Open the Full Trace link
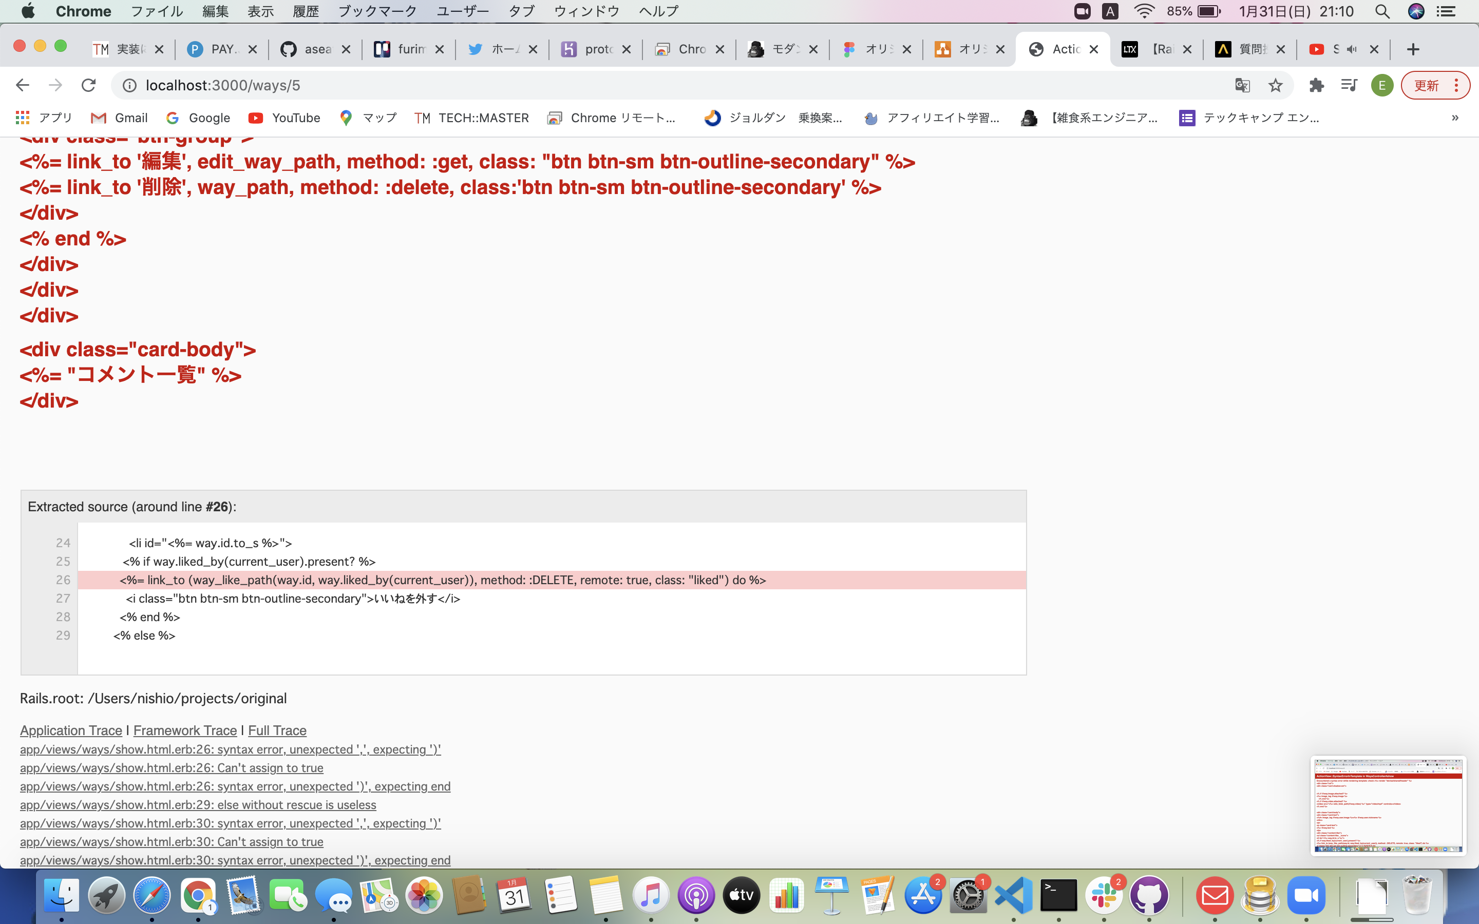 [x=277, y=730]
